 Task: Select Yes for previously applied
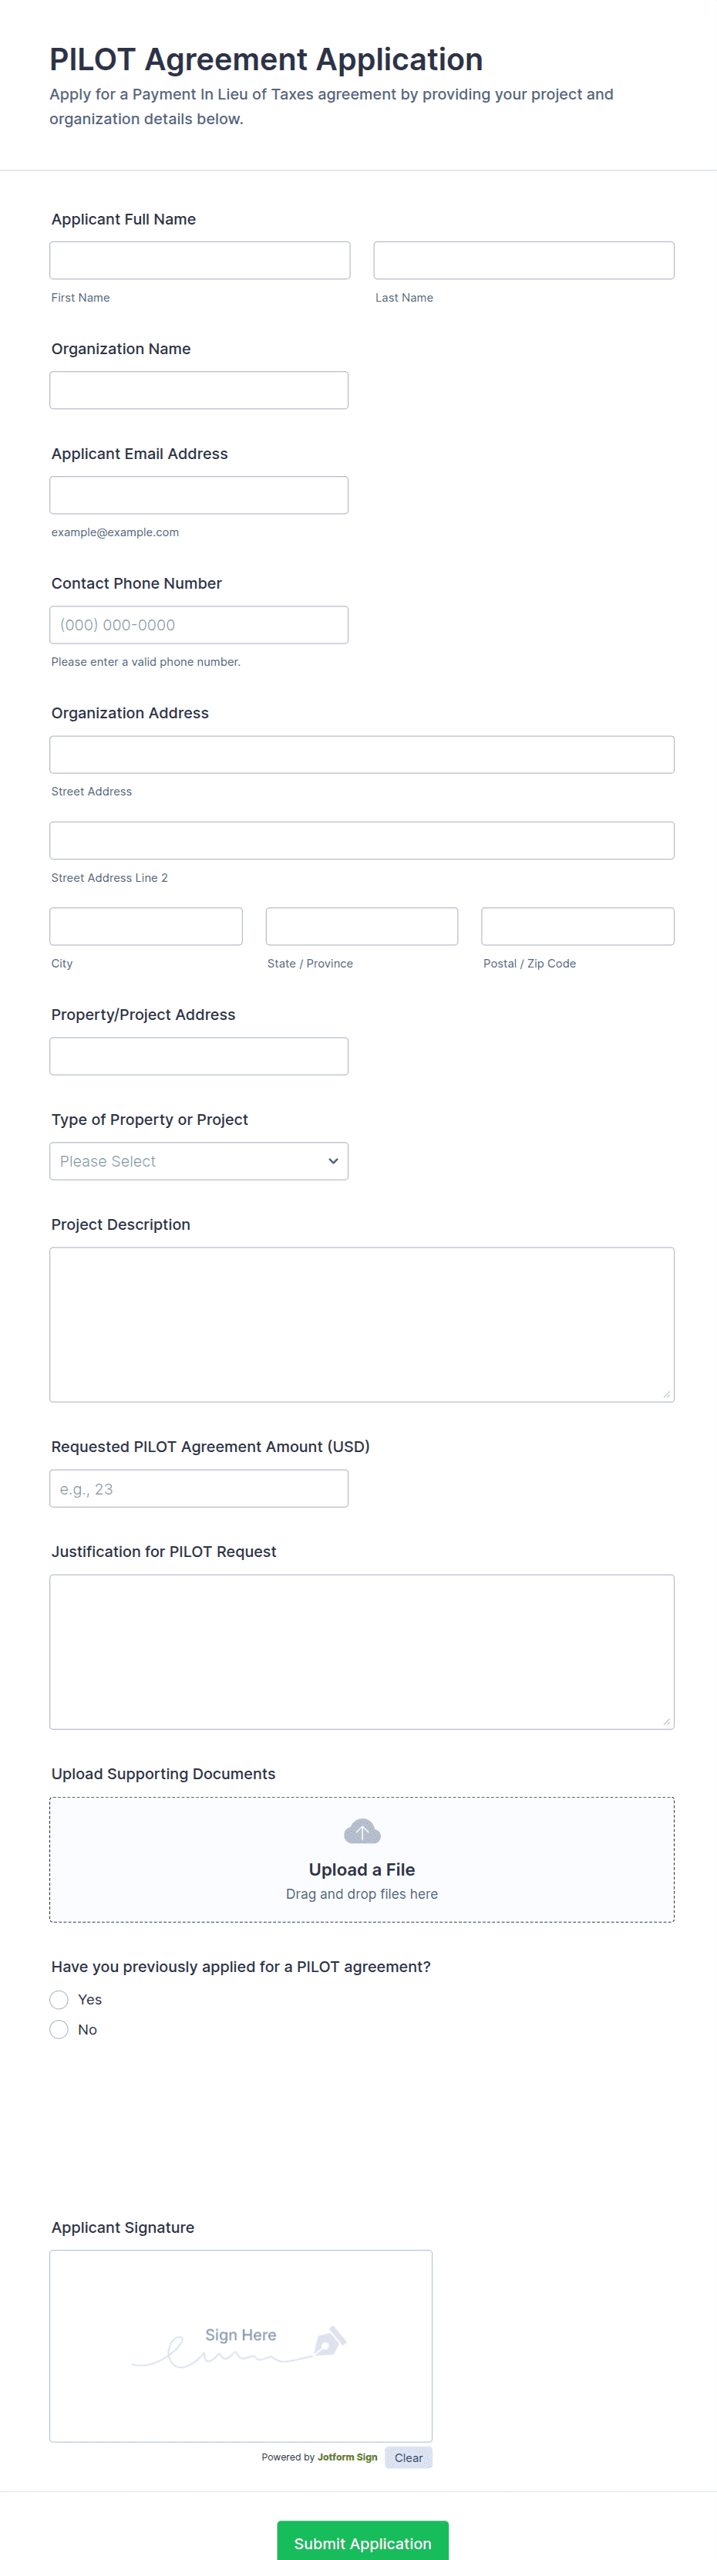click(59, 2000)
